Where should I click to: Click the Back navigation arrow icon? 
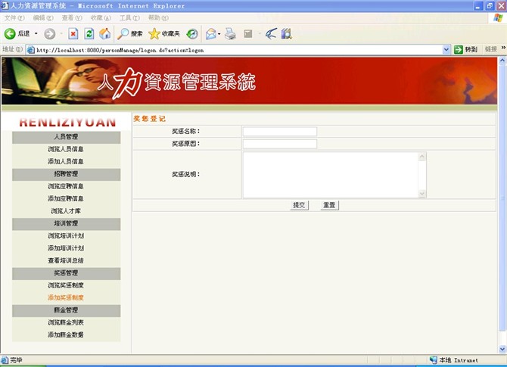[x=10, y=33]
